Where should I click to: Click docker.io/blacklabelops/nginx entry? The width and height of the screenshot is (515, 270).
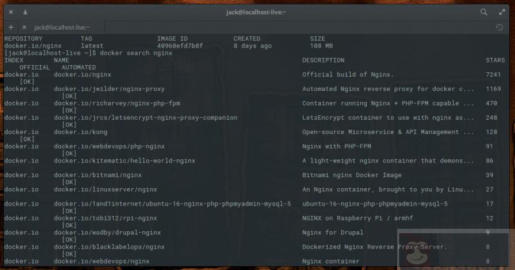(x=109, y=247)
